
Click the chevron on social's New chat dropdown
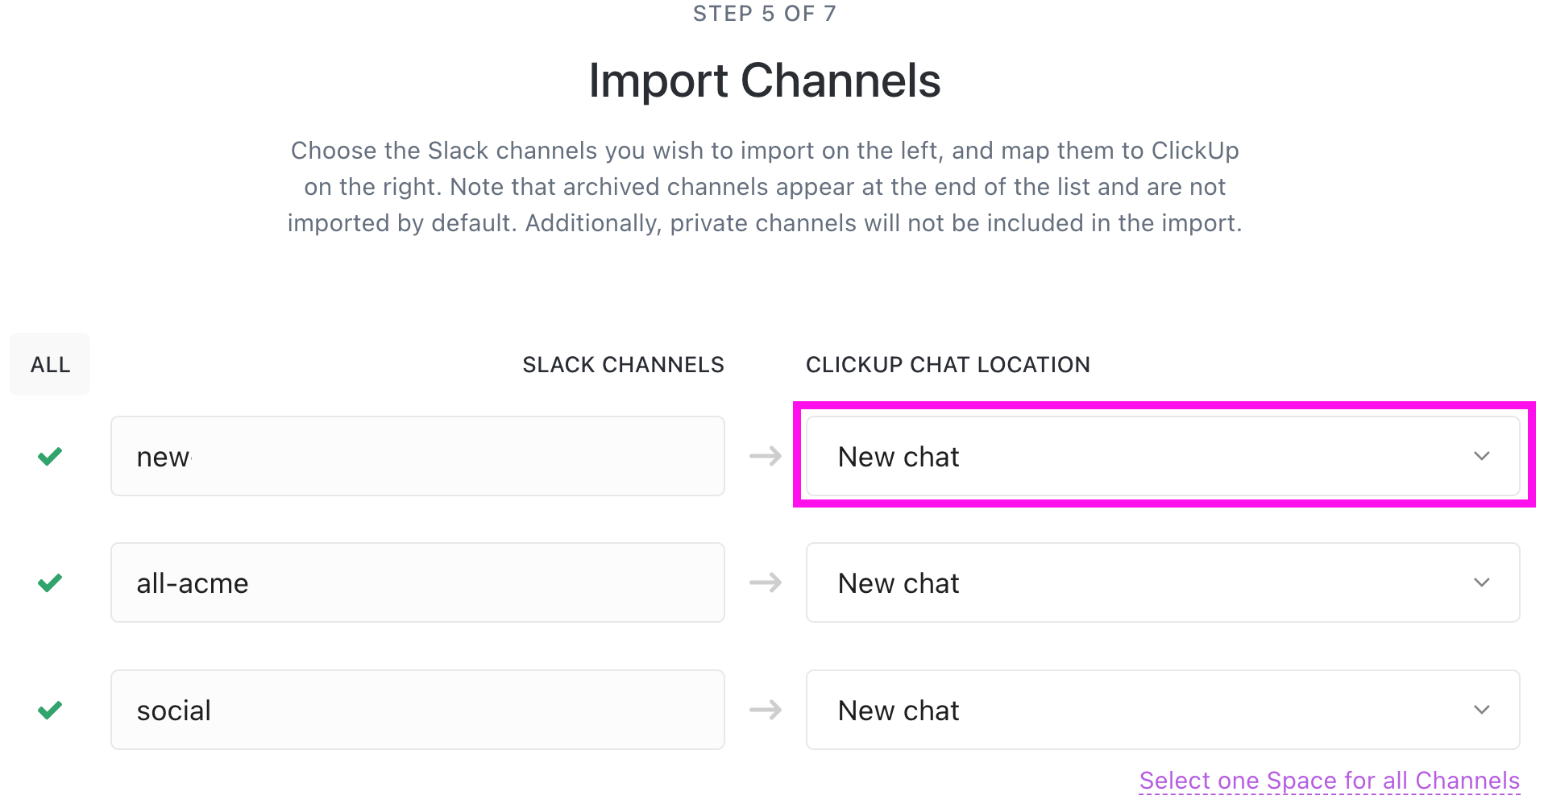tap(1481, 710)
